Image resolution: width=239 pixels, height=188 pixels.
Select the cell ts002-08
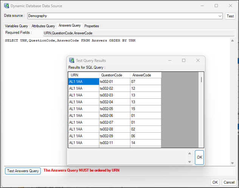click(x=115, y=129)
